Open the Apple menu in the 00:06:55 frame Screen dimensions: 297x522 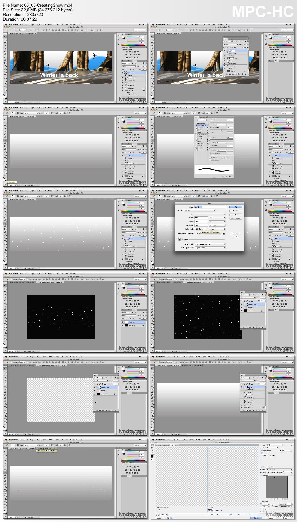click(x=153, y=440)
